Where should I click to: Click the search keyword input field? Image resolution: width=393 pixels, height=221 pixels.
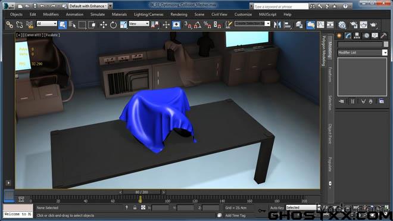pyautogui.click(x=281, y=7)
